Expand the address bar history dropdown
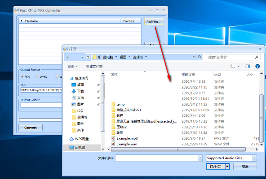266x179 pixels. point(194,57)
